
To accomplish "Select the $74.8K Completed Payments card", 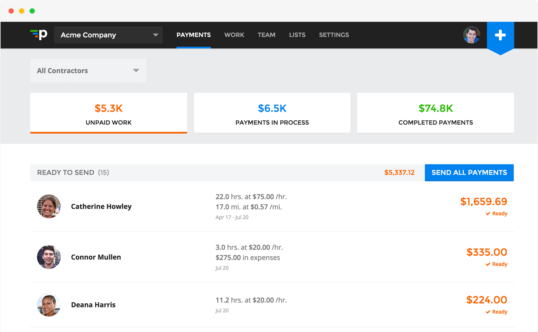I will click(435, 113).
